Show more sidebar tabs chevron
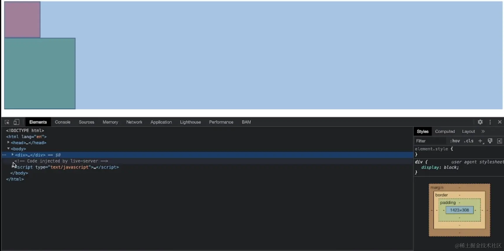Viewport: 504px width, 251px height. tap(483, 131)
